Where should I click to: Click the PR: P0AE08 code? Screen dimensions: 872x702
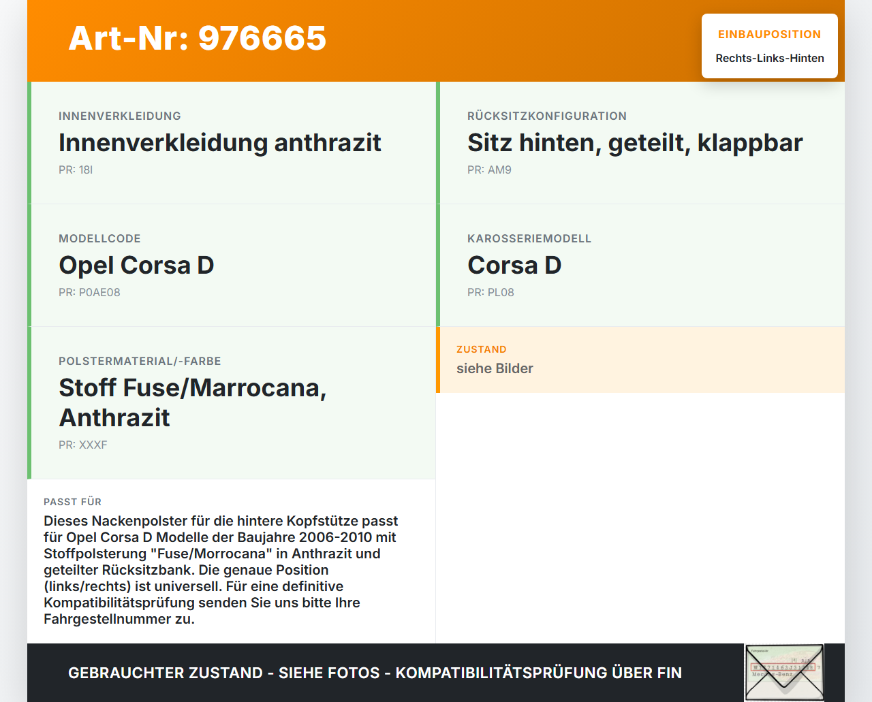tap(89, 292)
